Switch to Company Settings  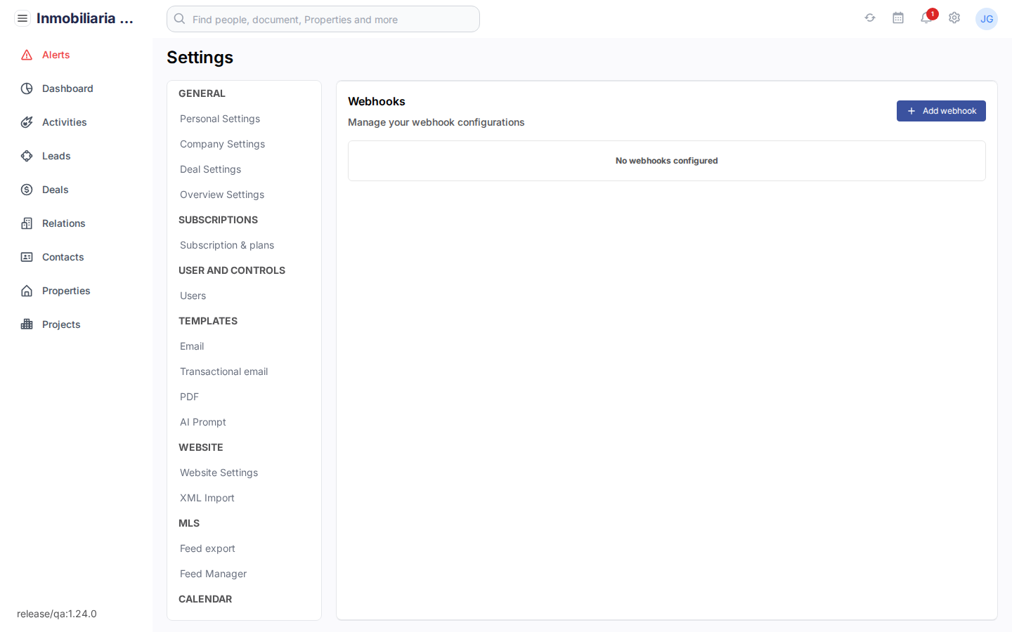pos(222,144)
